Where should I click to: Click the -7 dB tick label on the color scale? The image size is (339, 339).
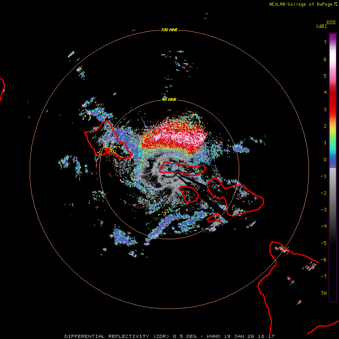click(324, 276)
